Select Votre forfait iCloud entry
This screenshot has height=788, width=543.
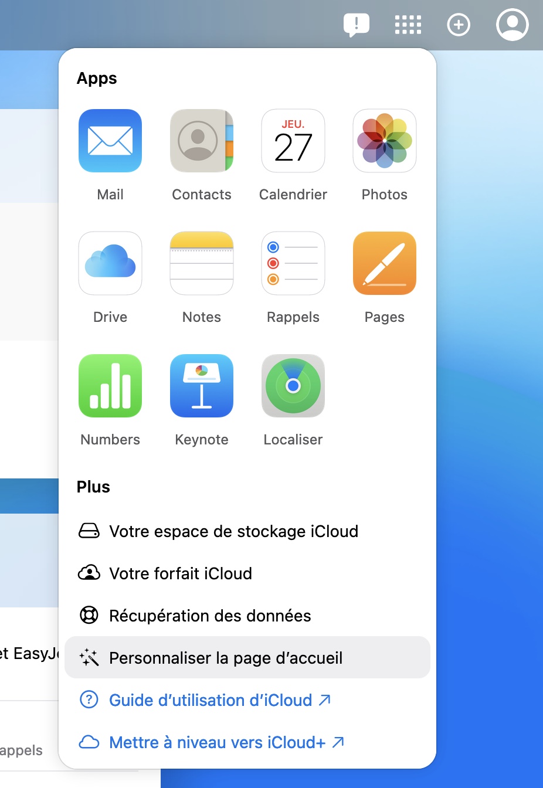point(247,573)
